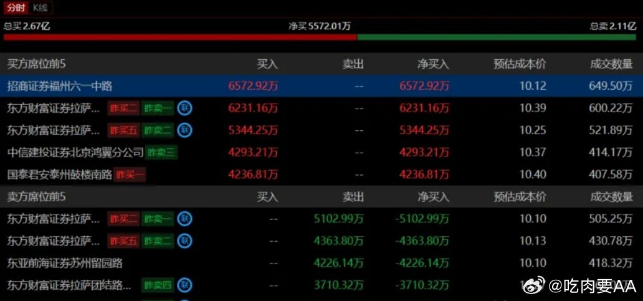643x301 pixels.
Task: Sort by 卖出 in the seller seats header
Action: pos(353,197)
